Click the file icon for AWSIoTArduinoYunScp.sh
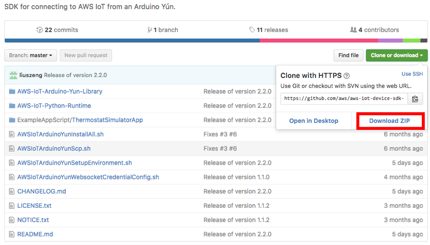This screenshot has height=245, width=430. pyautogui.click(x=11, y=148)
